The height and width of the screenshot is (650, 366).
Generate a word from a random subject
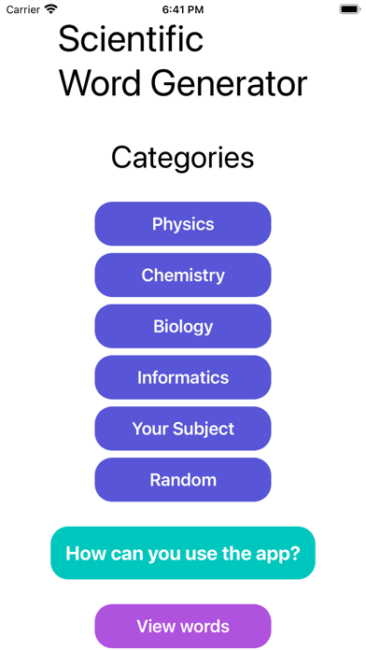point(183,480)
